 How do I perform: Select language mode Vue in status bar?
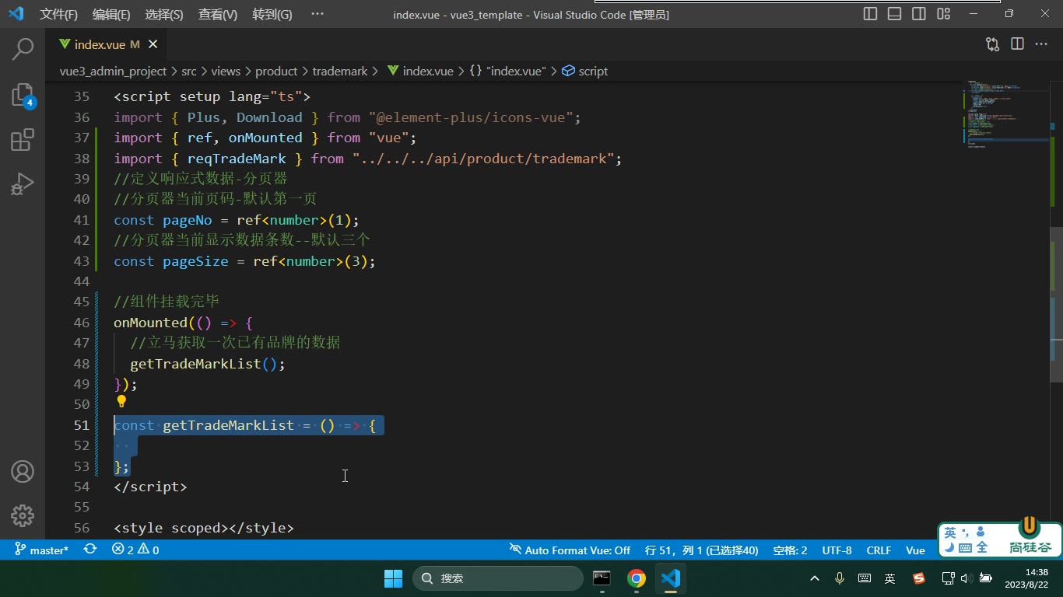click(915, 550)
